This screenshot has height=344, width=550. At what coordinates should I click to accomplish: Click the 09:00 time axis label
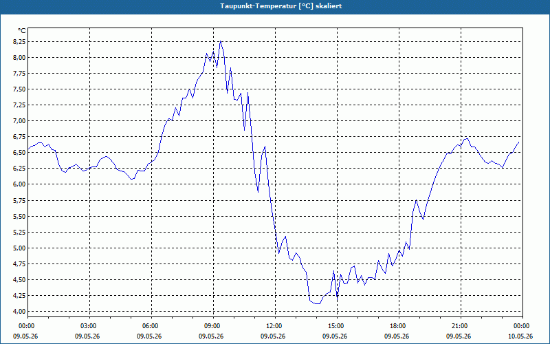click(214, 326)
